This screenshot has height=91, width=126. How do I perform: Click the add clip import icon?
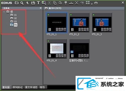[x=33, y=3]
